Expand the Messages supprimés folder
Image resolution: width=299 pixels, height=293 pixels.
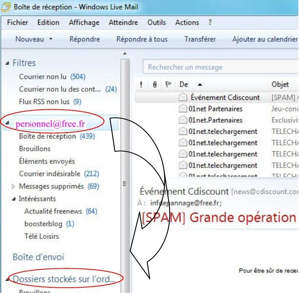[14, 187]
